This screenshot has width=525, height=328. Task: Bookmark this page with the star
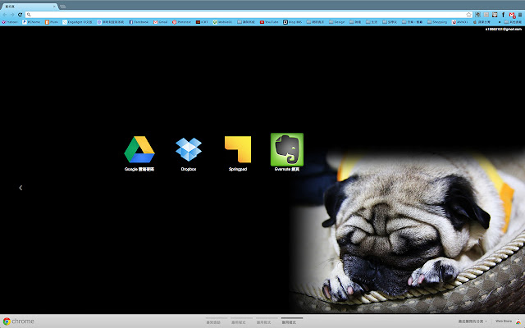coord(468,15)
